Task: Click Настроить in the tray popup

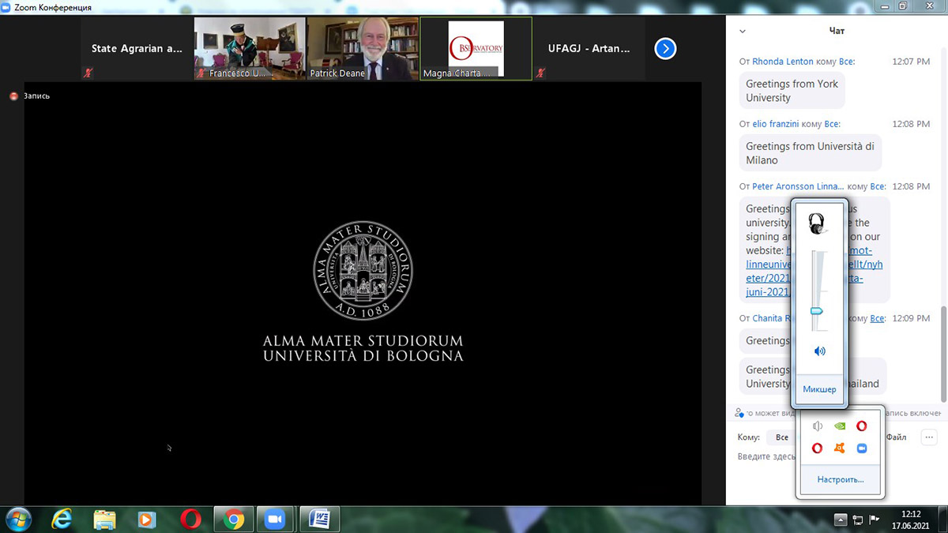Action: point(840,479)
